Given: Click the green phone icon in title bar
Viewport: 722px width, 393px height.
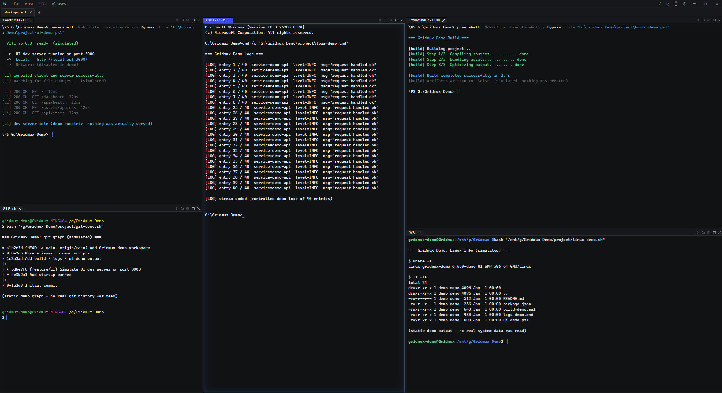Looking at the screenshot, I should 676,4.
